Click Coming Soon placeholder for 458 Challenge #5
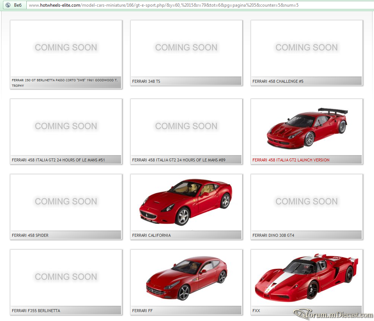The image size is (374, 321). (x=306, y=48)
